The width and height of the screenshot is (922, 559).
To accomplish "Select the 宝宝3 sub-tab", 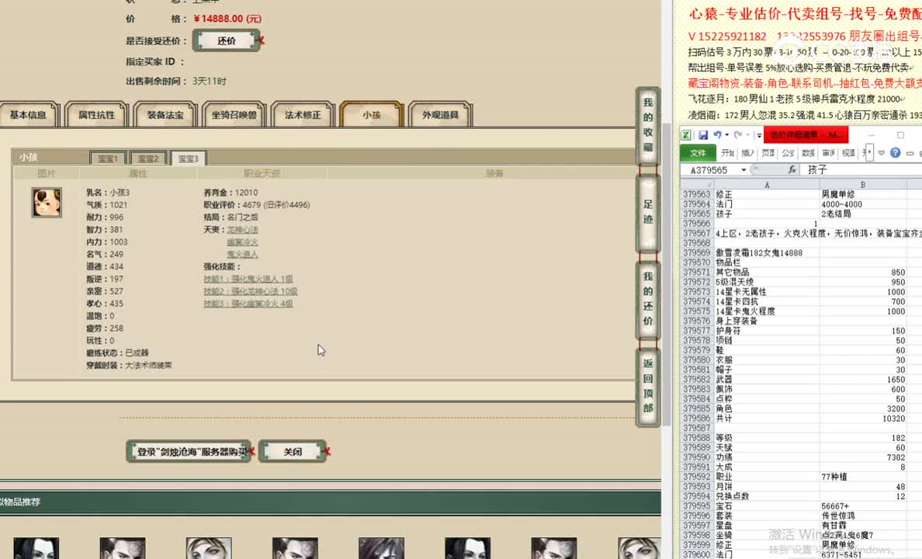I will (x=188, y=158).
